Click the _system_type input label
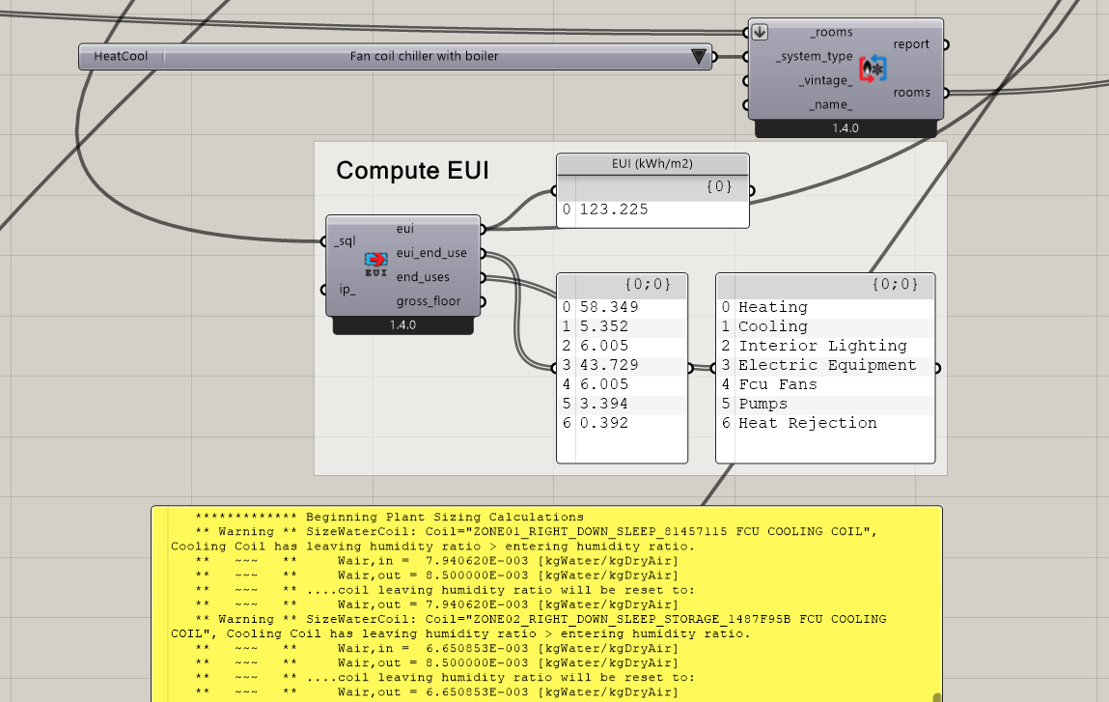Viewport: 1109px width, 702px height. (x=814, y=57)
